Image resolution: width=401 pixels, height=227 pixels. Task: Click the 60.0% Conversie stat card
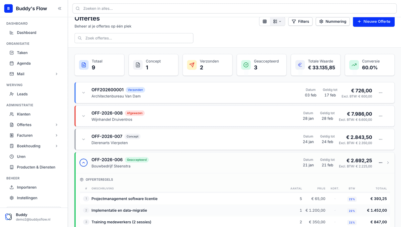(370, 65)
